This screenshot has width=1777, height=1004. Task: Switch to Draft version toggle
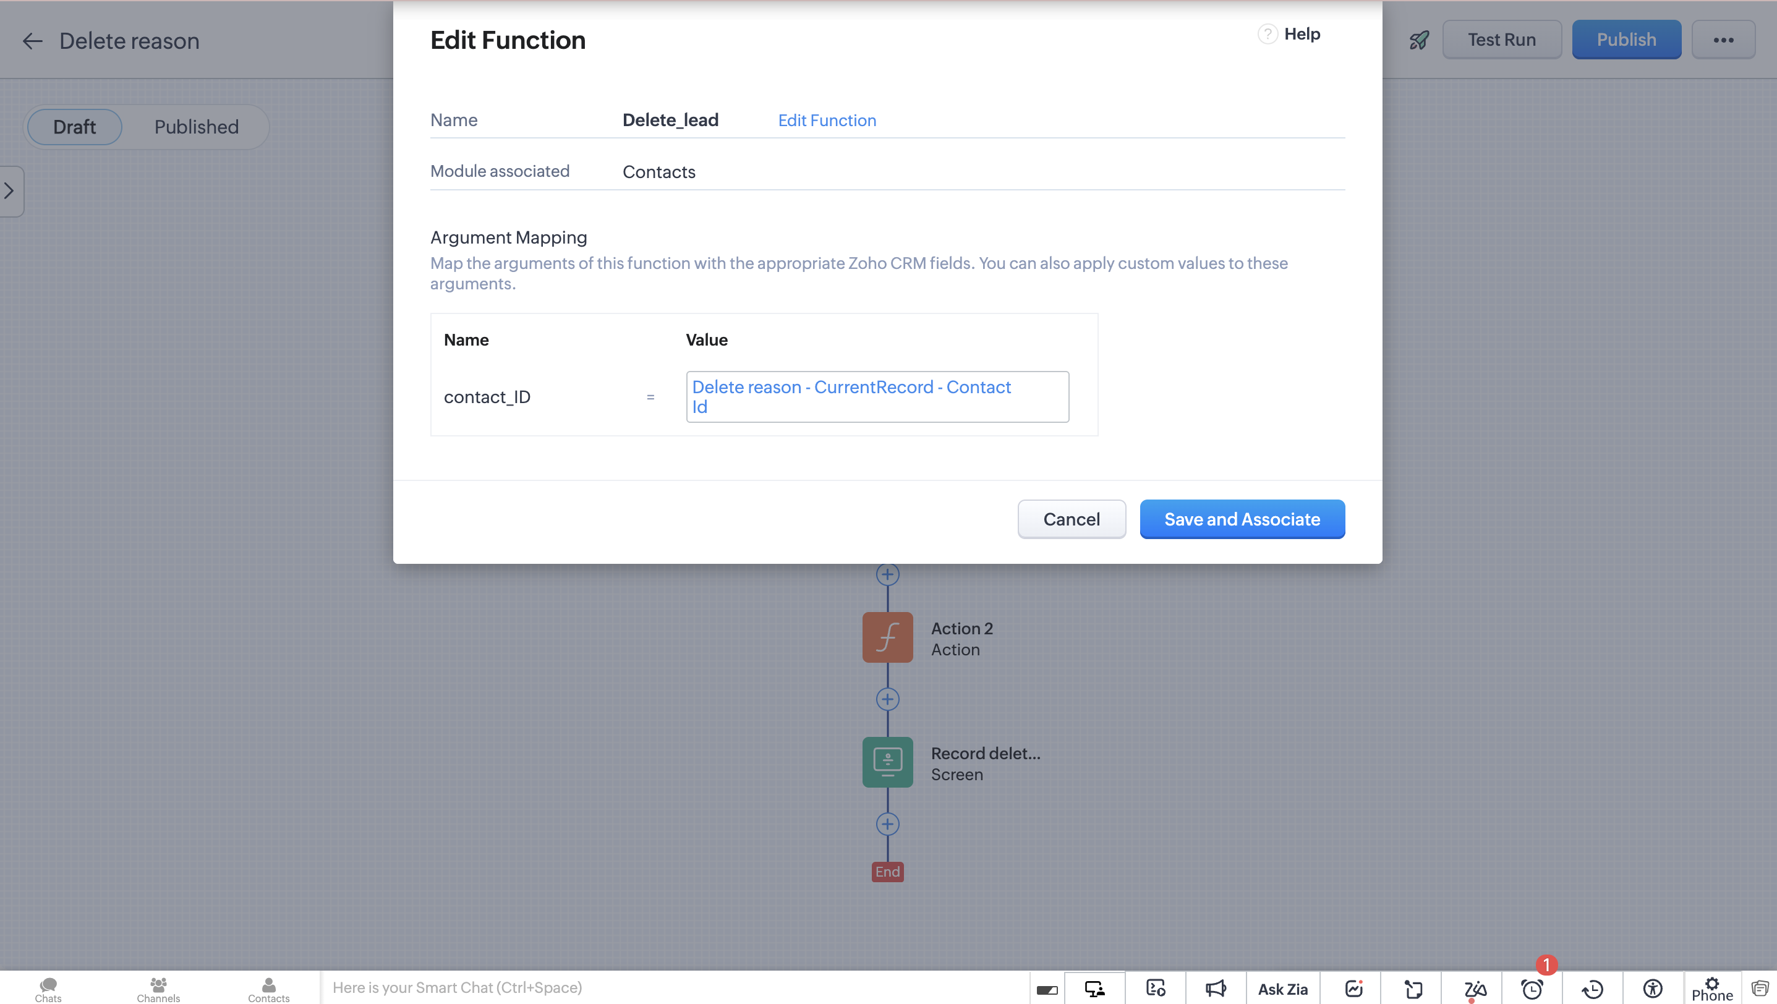(x=74, y=127)
